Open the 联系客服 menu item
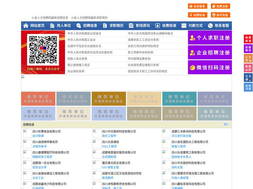The width and height of the screenshot is (253, 189). [x=222, y=26]
